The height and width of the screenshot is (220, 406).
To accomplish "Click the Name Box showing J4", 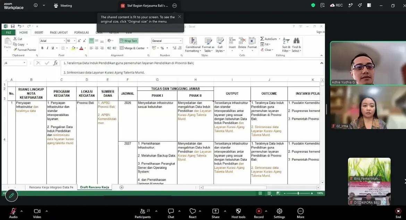I will tap(15, 63).
